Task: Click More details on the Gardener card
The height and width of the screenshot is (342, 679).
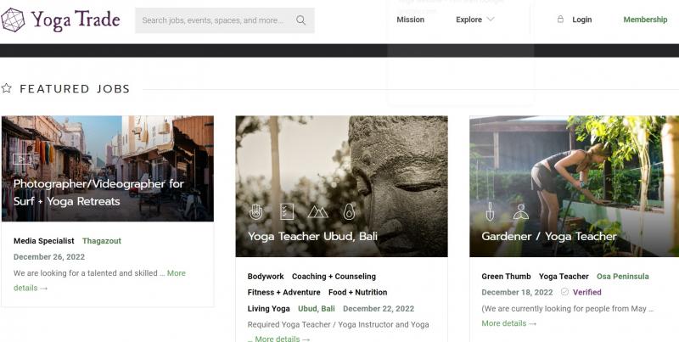Action: pos(508,323)
